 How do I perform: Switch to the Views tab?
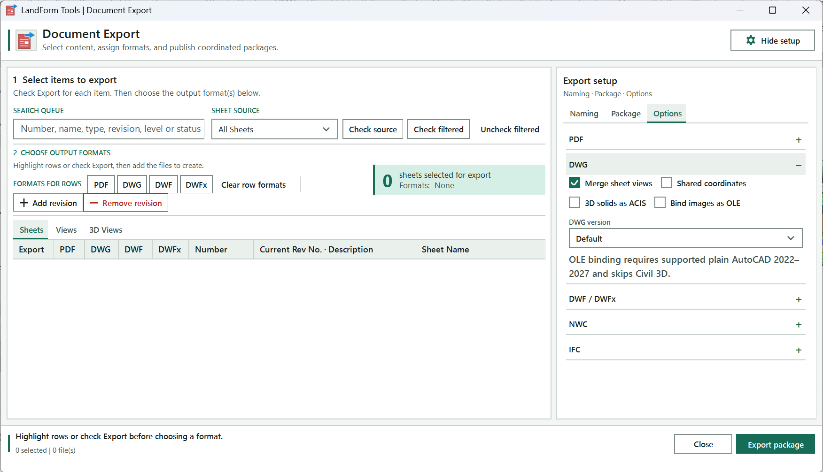(66, 230)
